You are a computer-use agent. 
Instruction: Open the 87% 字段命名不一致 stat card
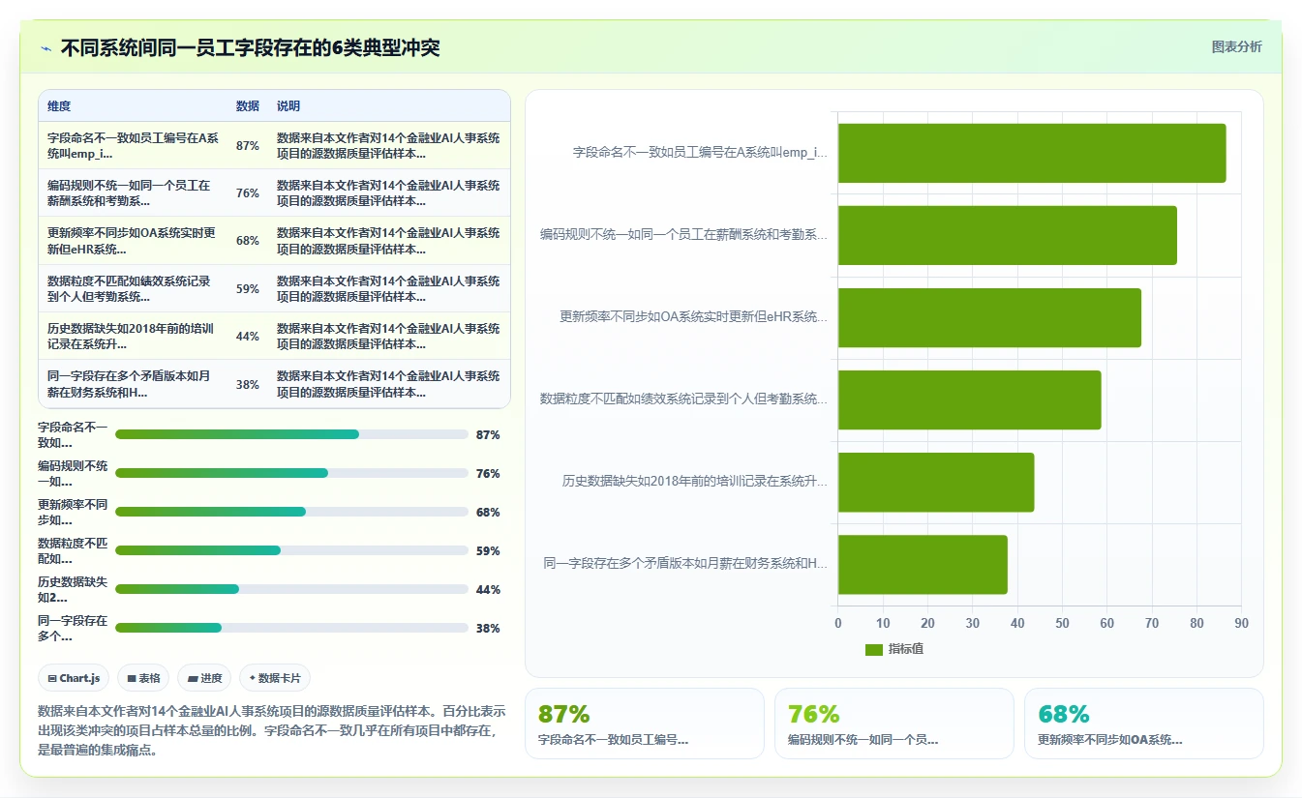[645, 724]
